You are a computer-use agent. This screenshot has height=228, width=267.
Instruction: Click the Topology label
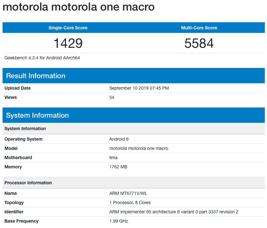(14, 202)
